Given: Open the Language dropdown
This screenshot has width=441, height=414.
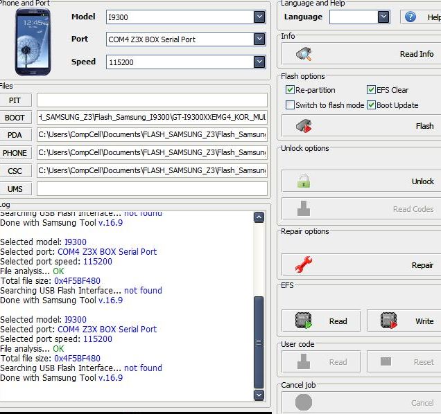Looking at the screenshot, I should point(383,17).
